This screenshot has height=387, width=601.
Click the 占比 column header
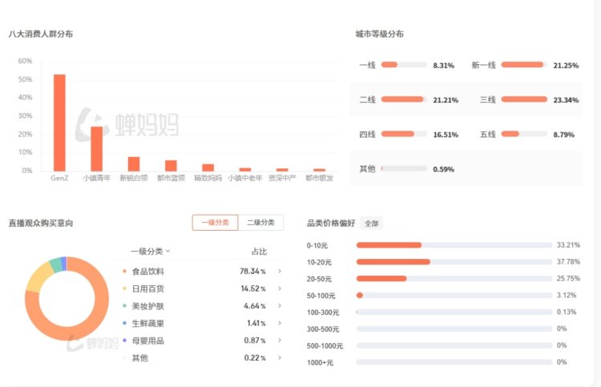[x=259, y=252]
